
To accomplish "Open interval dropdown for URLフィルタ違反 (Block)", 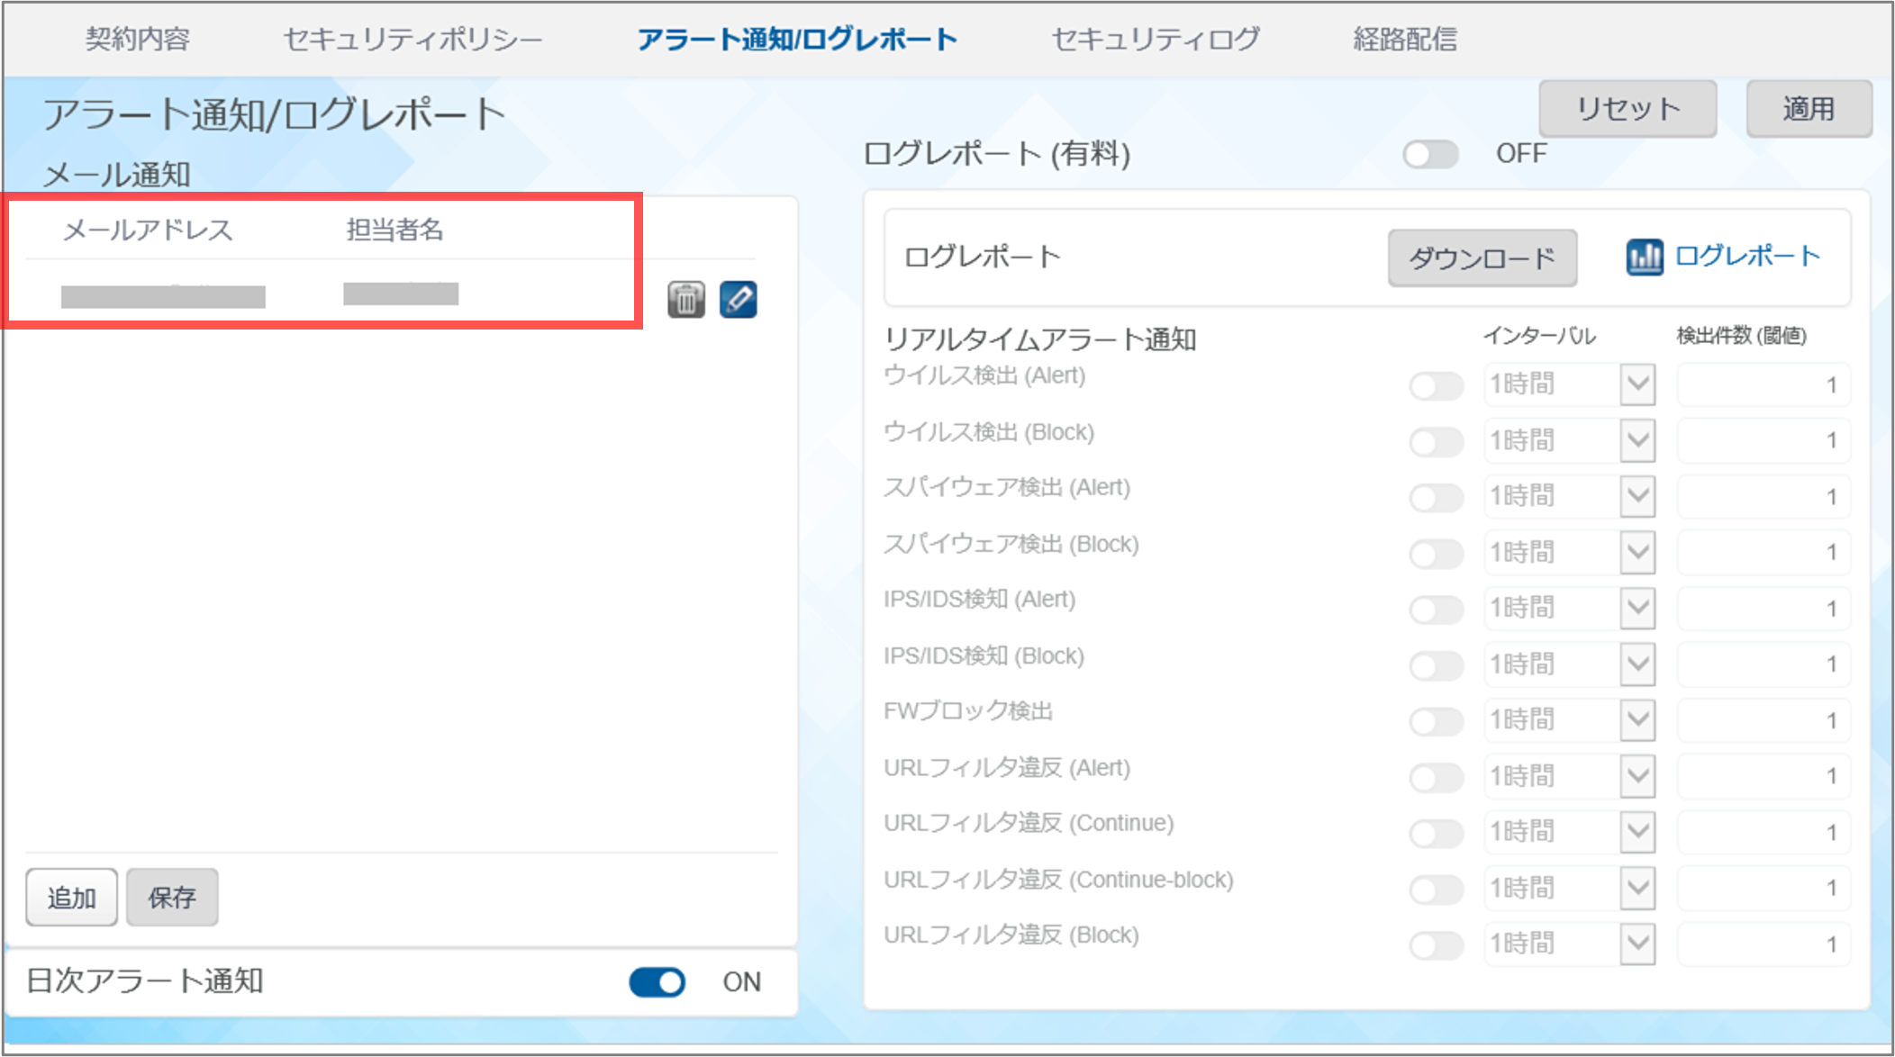I will [1637, 944].
